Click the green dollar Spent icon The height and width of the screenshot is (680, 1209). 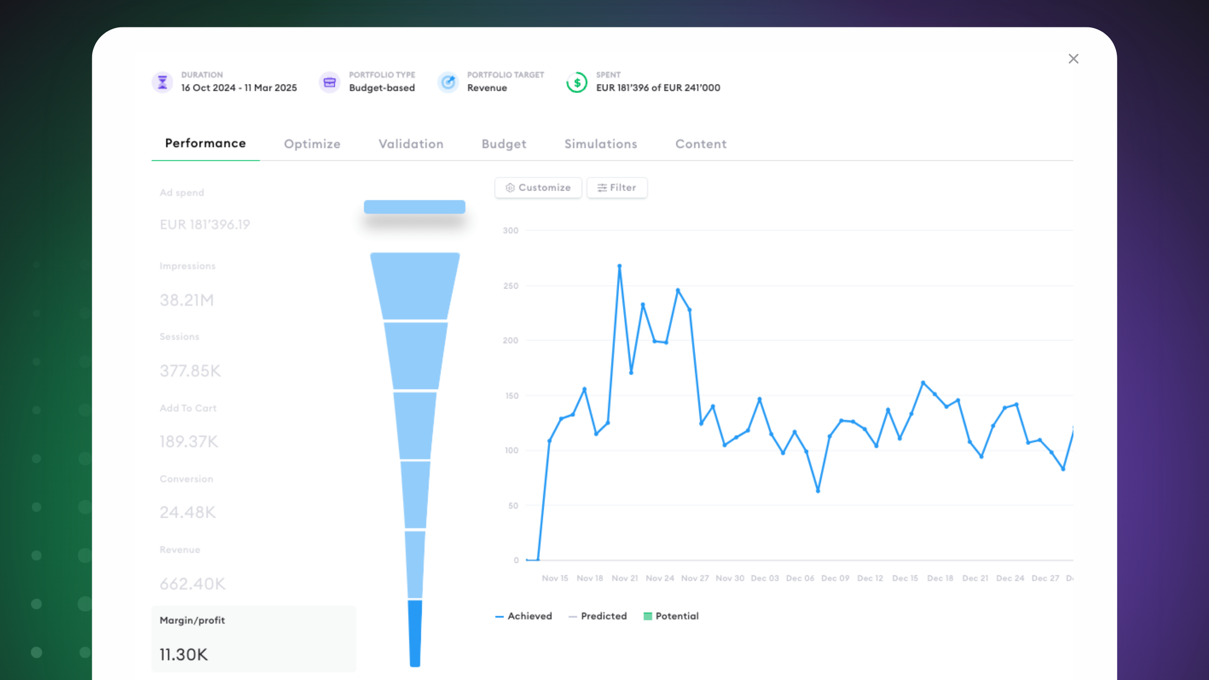click(x=576, y=82)
